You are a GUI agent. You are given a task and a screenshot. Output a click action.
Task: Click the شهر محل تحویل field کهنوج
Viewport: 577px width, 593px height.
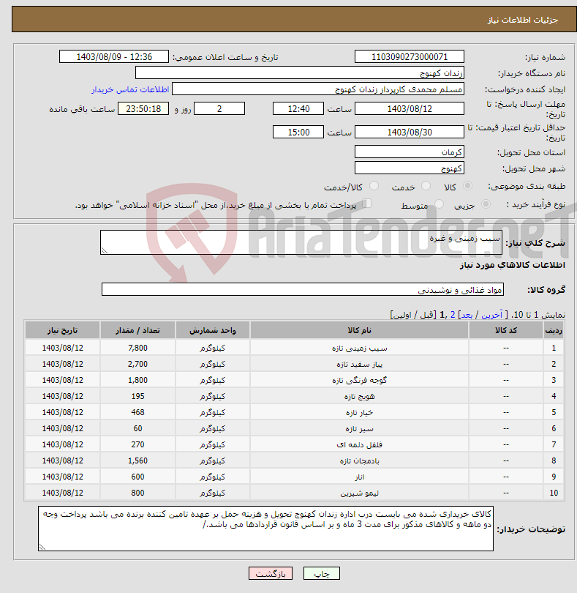(410, 168)
